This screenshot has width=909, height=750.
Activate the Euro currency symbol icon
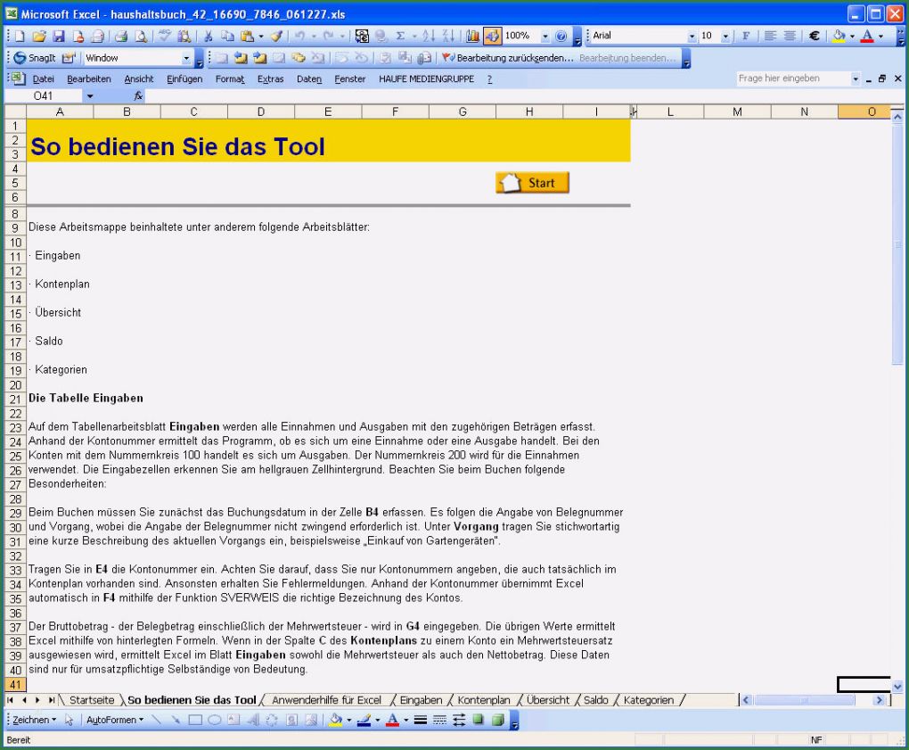813,37
